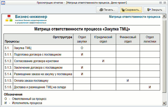Click the report title 'Матрица ответственности процесса «Закупка ТМЦ»'
Image resolution: width=168 pixels, height=107 pixels.
tap(82, 29)
